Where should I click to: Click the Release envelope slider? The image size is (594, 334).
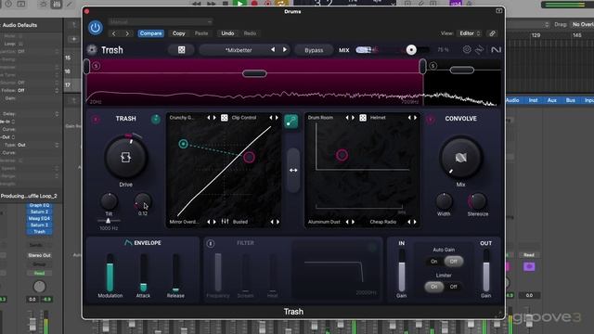point(175,273)
